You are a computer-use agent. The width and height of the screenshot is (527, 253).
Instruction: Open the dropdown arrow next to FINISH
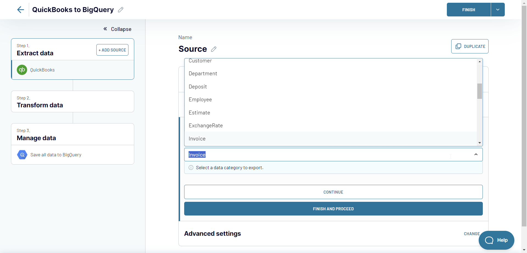point(498,10)
